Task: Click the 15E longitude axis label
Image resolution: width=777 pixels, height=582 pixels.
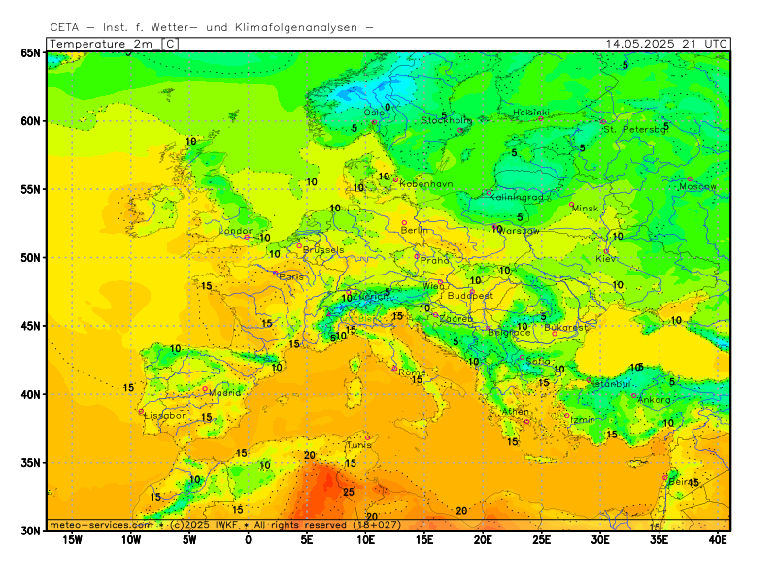Action: pos(424,540)
